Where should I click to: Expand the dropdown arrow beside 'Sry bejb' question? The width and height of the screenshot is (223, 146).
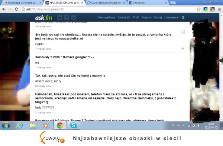(183, 32)
